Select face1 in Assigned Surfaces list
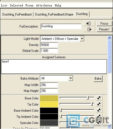Image resolution: width=113 pixels, height=129 pixels. (x=5, y=61)
